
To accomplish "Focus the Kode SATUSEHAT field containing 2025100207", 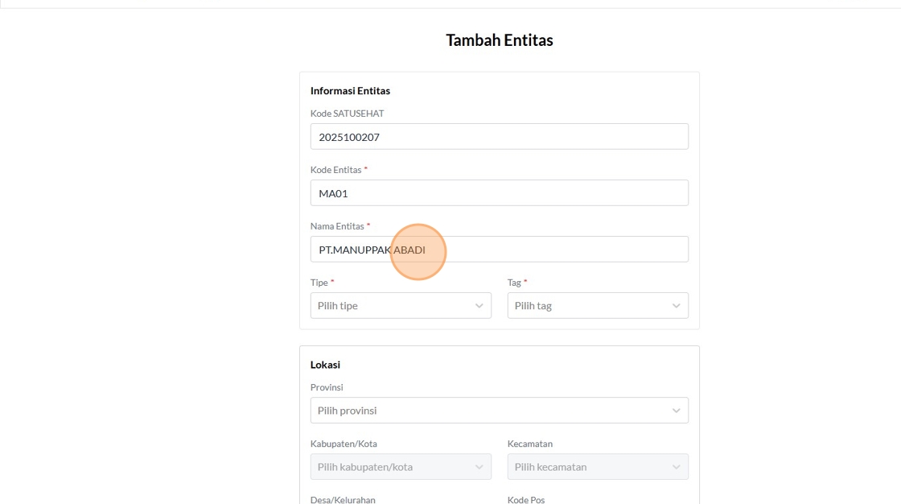I will (499, 137).
